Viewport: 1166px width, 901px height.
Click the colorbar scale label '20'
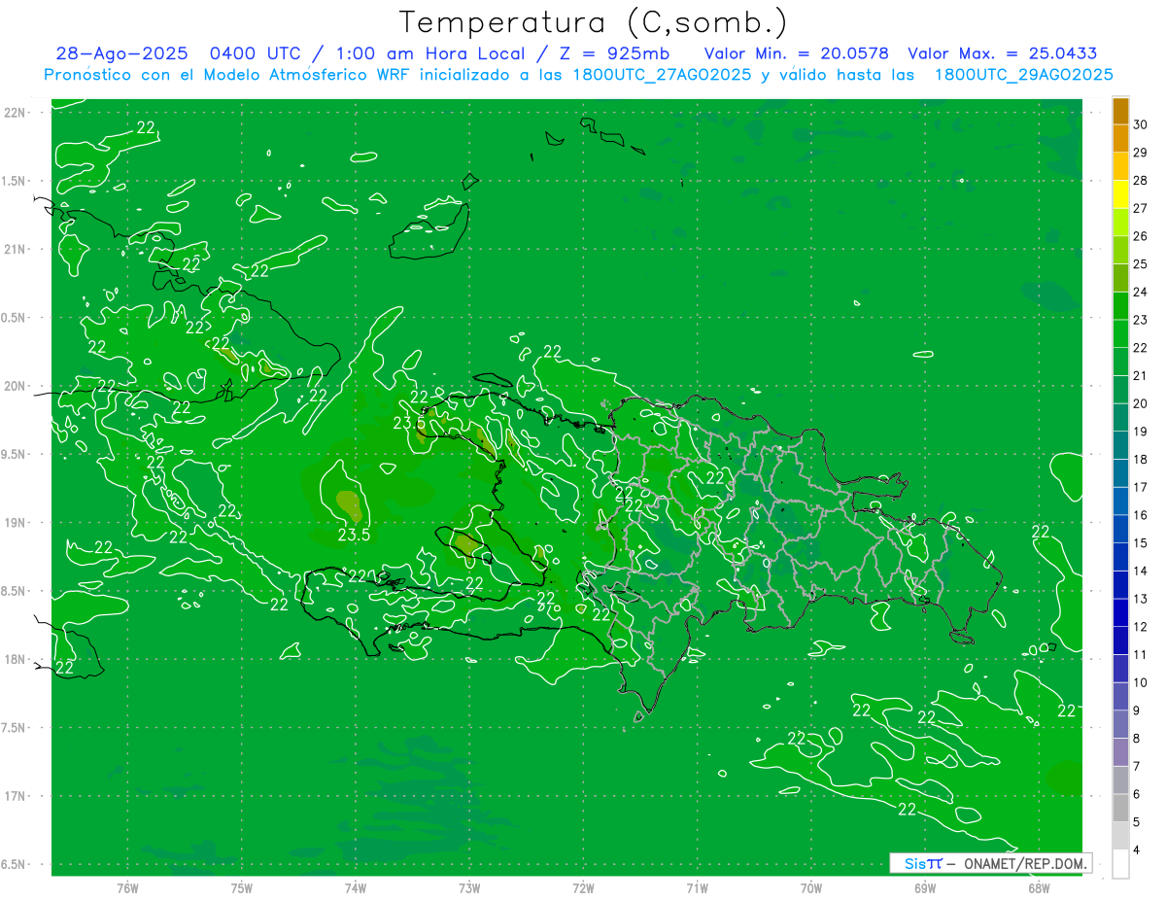1141,403
